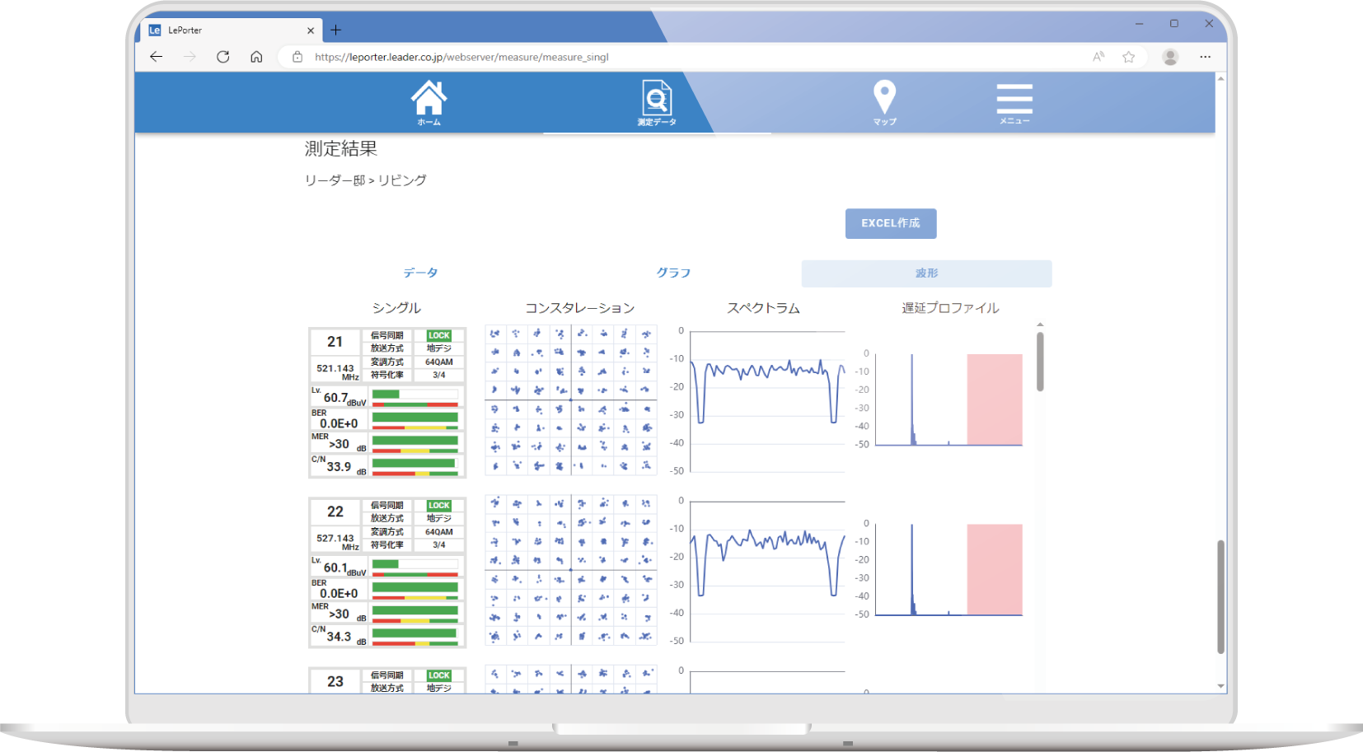Click channel 22 constellation diagram
Viewport: 1363px width, 752px height.
click(x=570, y=570)
